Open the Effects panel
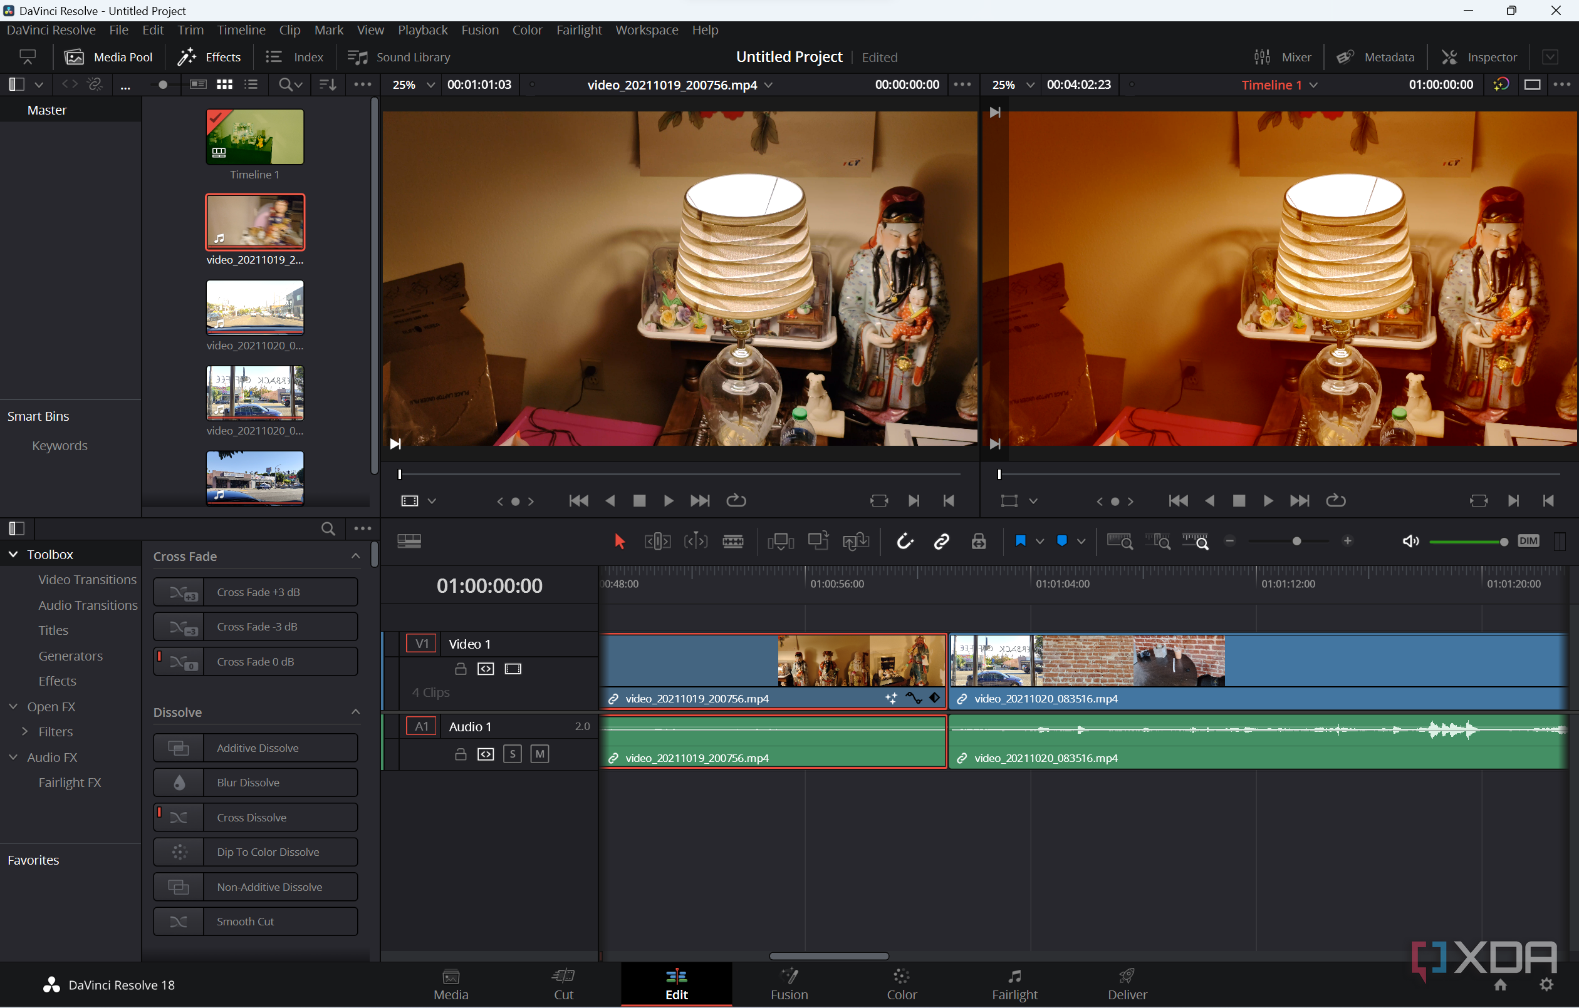1579x1008 pixels. [209, 57]
